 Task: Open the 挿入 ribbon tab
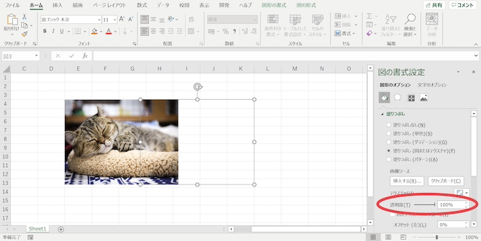point(57,5)
